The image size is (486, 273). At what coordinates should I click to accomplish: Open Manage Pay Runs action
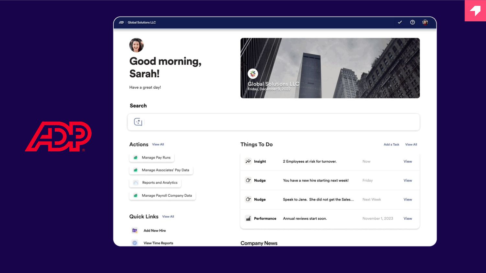pos(152,158)
